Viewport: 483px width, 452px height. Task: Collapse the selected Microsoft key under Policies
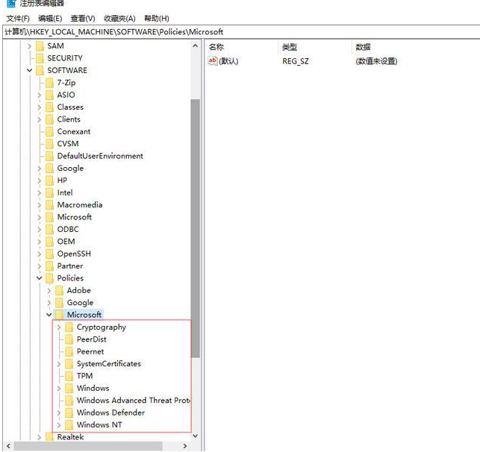49,315
